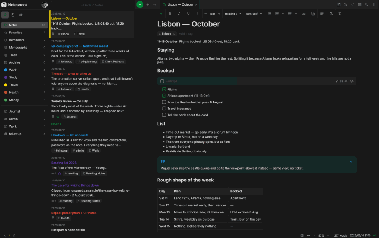The width and height of the screenshot is (379, 238).
Task: Open table of contents icon in top bar
Action: pos(360,4)
